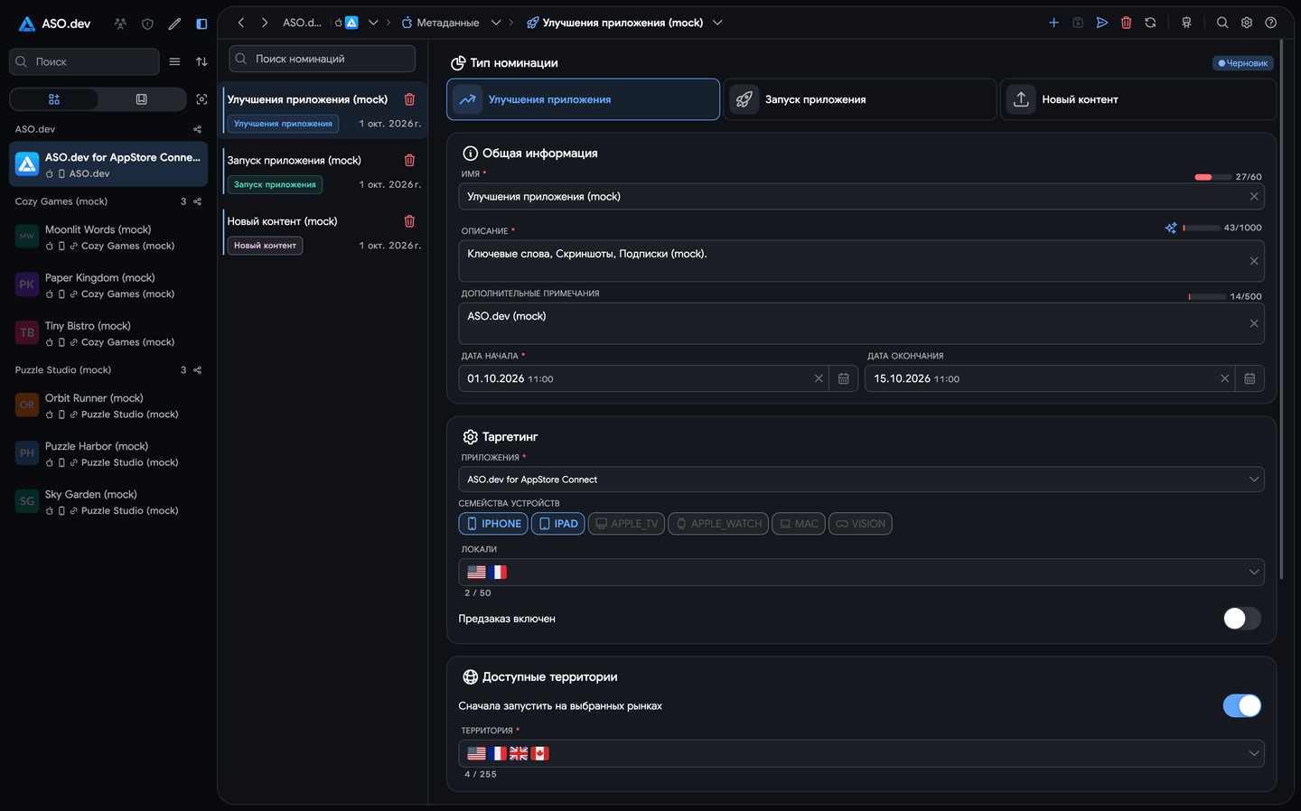Go forward with the right chevron button
Image resolution: width=1301 pixels, height=811 pixels.
265,23
